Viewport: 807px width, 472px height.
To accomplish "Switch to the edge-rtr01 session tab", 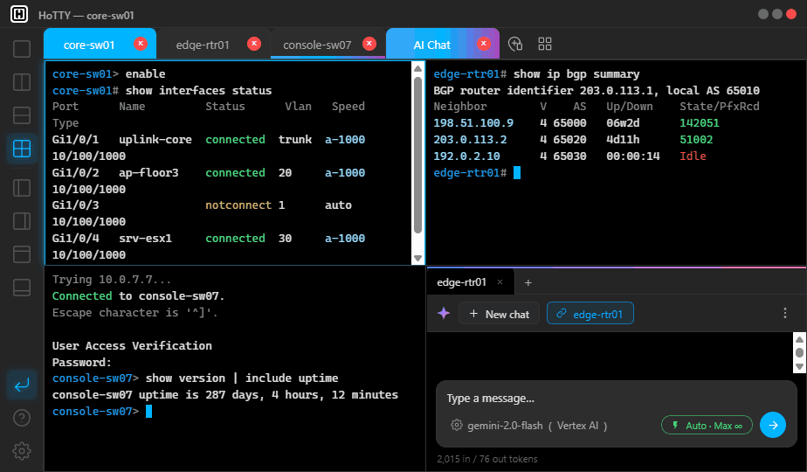I will (203, 45).
